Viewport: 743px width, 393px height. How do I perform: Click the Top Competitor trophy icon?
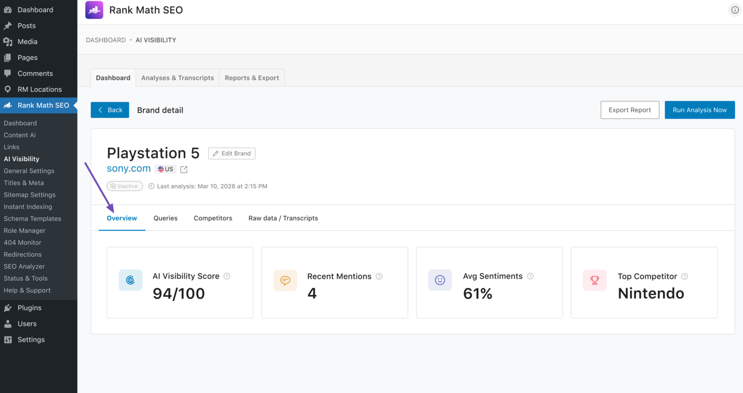pyautogui.click(x=594, y=280)
